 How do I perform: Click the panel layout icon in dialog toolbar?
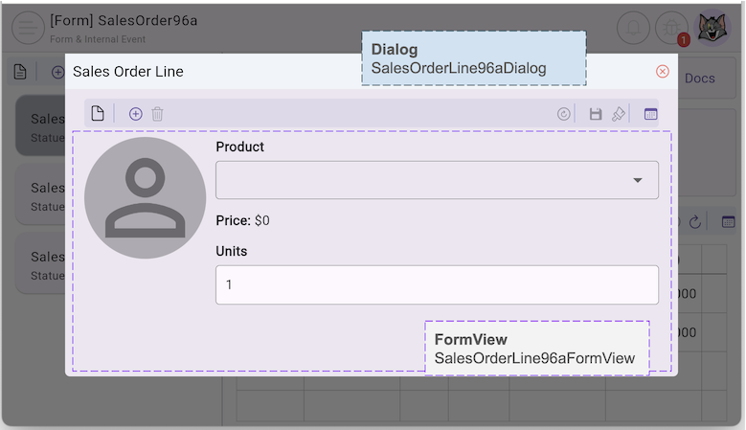pyautogui.click(x=651, y=114)
